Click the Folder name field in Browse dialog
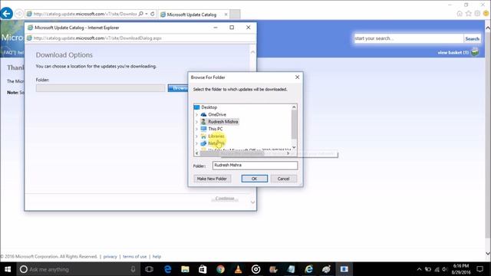 (255, 166)
